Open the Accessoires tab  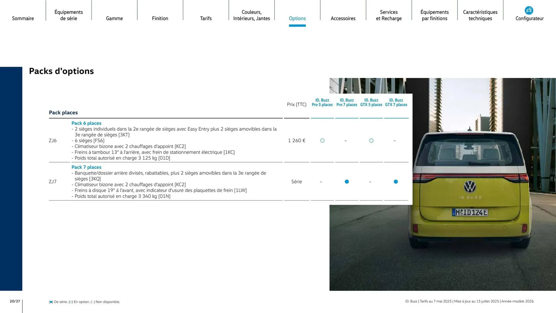[343, 18]
